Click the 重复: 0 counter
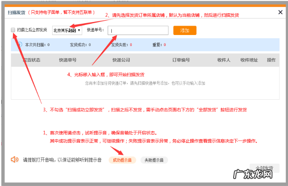The width and height of the screenshot is (288, 186). coord(159,45)
